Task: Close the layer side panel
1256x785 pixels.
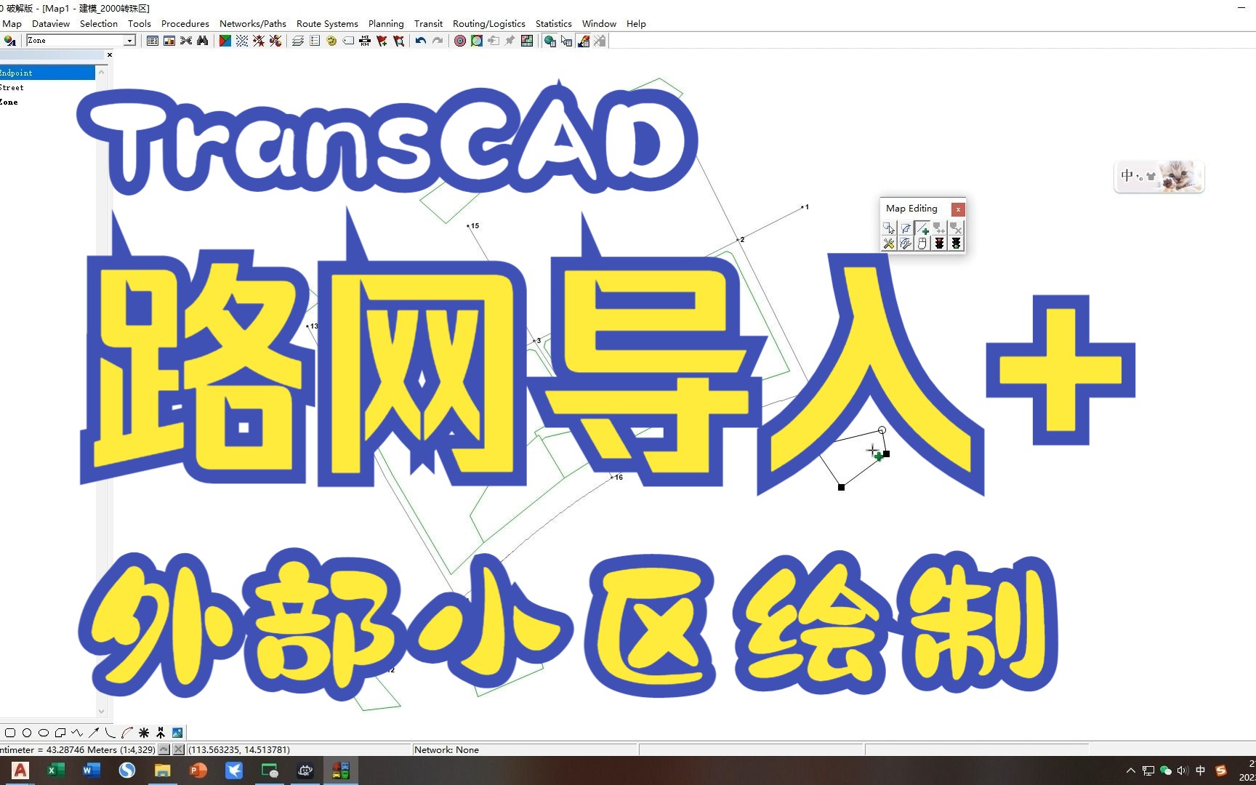Action: [110, 55]
